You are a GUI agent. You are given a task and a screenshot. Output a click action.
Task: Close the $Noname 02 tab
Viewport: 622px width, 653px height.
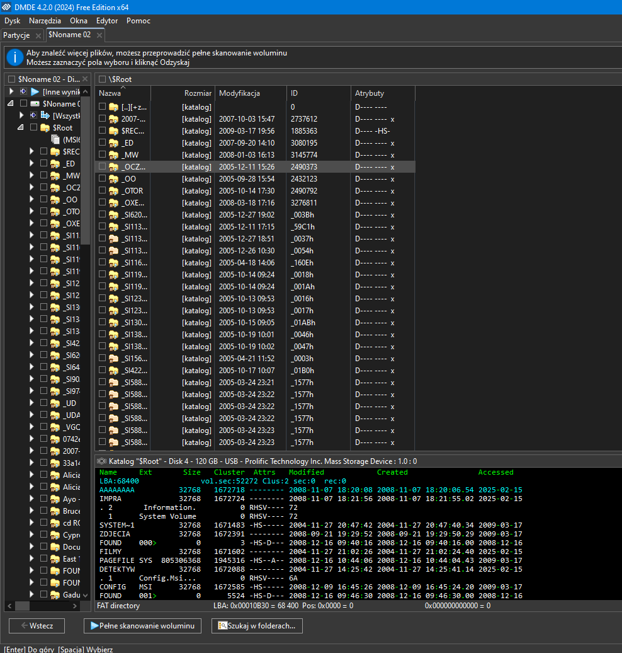[99, 35]
